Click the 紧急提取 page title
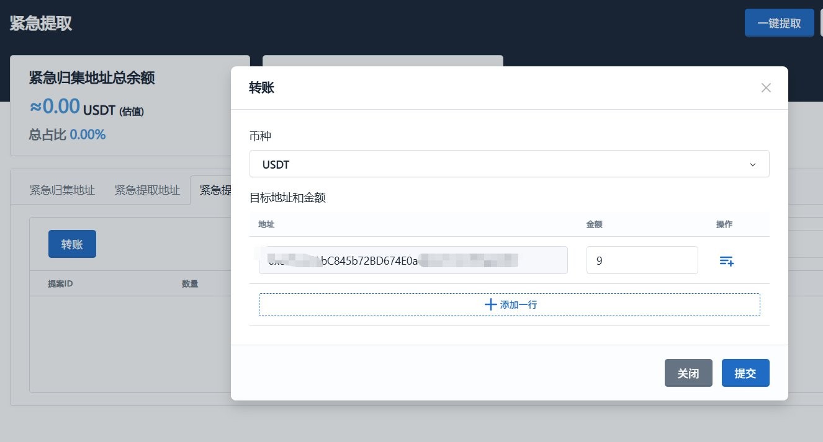Screen dimensions: 823x442 [41, 24]
